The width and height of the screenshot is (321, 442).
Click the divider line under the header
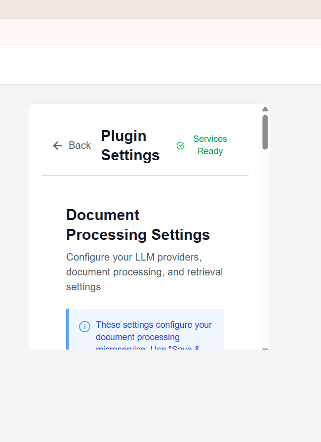click(x=145, y=175)
